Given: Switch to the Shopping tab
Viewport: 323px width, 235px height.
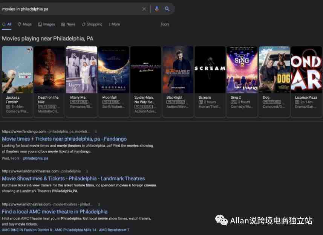Looking at the screenshot, I should (92, 24).
